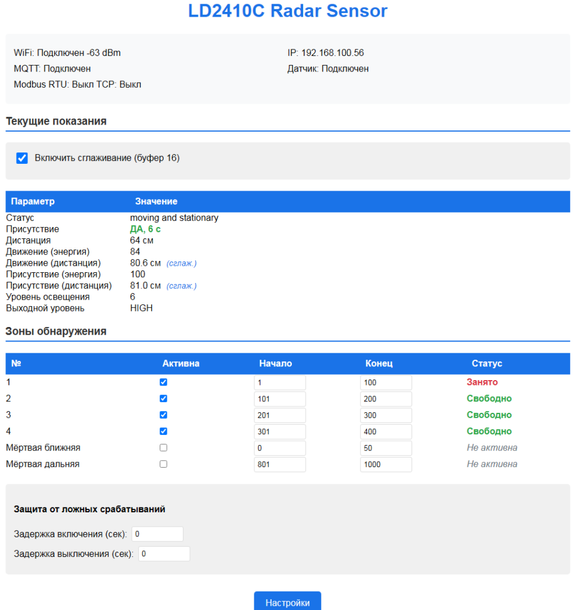Select Мёртвая дальняя end field showing 1000
Image resolution: width=573 pixels, height=610 pixels.
point(385,464)
